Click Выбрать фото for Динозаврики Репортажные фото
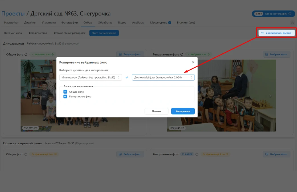The height and width of the screenshot is (192, 297). point(276,54)
